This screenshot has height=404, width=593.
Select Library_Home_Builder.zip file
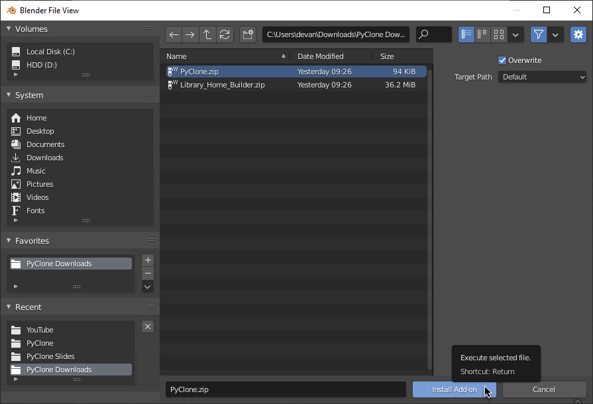tap(223, 85)
